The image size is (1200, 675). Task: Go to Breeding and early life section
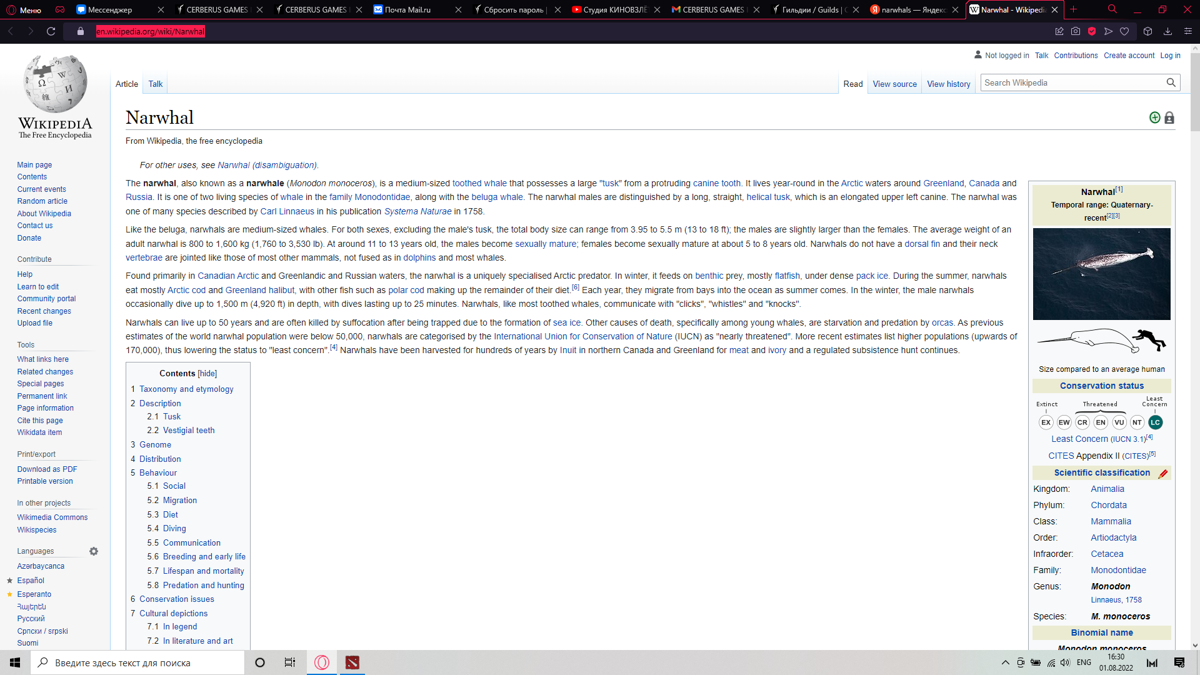pyautogui.click(x=204, y=557)
